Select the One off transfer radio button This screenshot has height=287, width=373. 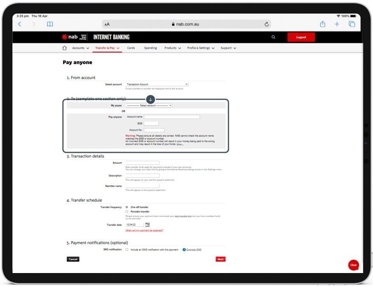click(x=127, y=207)
